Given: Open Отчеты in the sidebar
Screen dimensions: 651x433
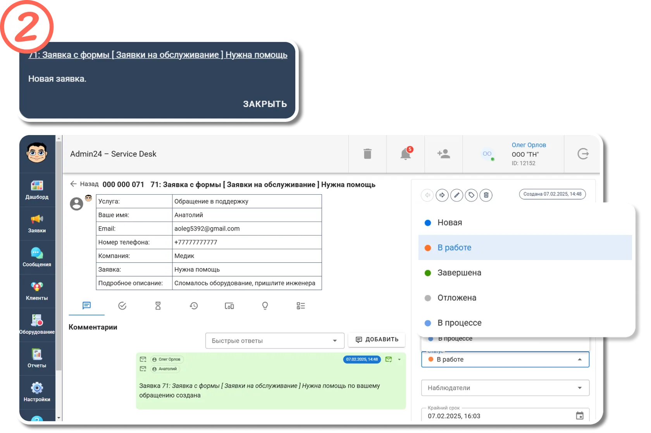Looking at the screenshot, I should (37, 358).
